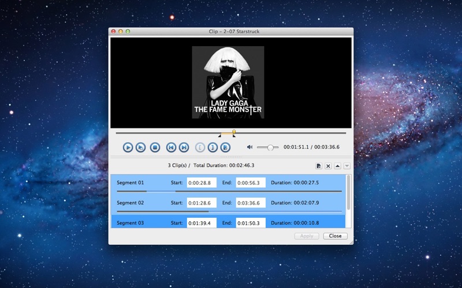The width and height of the screenshot is (462, 288).
Task: Click the current time readout 00:01:51.1
Action: [x=296, y=147]
